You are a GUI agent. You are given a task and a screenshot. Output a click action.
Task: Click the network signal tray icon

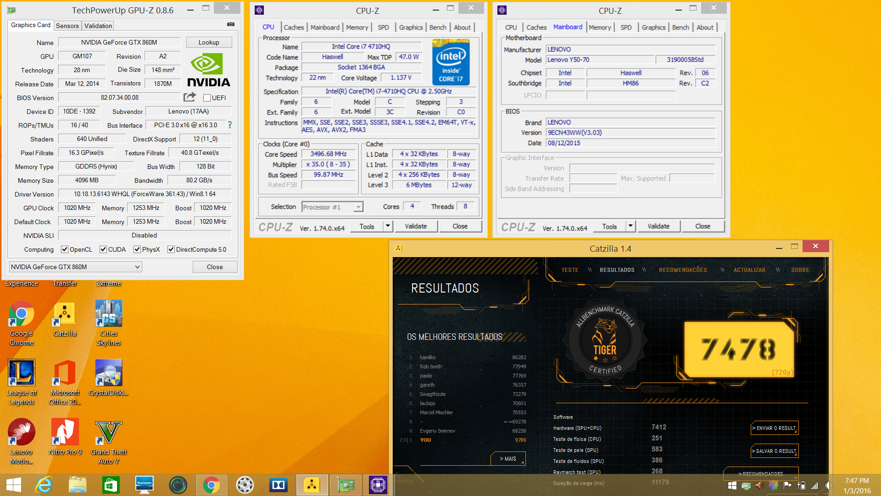(815, 485)
